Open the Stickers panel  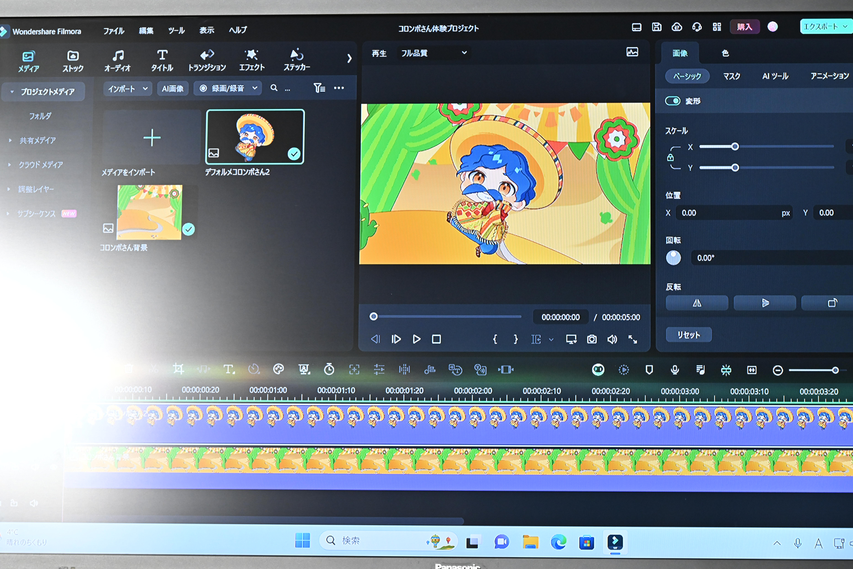point(296,60)
